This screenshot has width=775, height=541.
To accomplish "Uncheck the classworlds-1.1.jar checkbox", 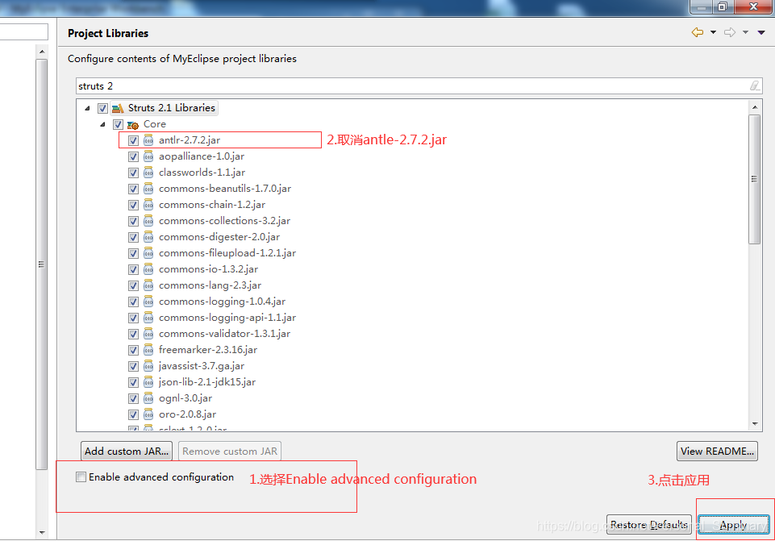I will tap(133, 173).
